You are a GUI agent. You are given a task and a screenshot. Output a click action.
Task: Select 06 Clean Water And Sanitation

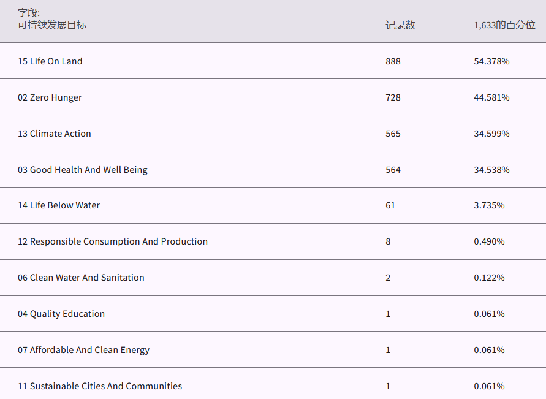pos(81,278)
